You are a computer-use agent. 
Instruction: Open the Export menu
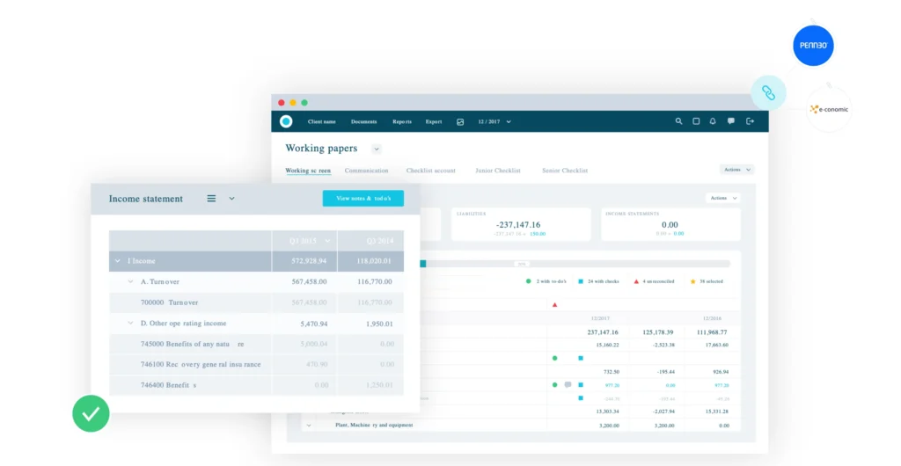434,121
